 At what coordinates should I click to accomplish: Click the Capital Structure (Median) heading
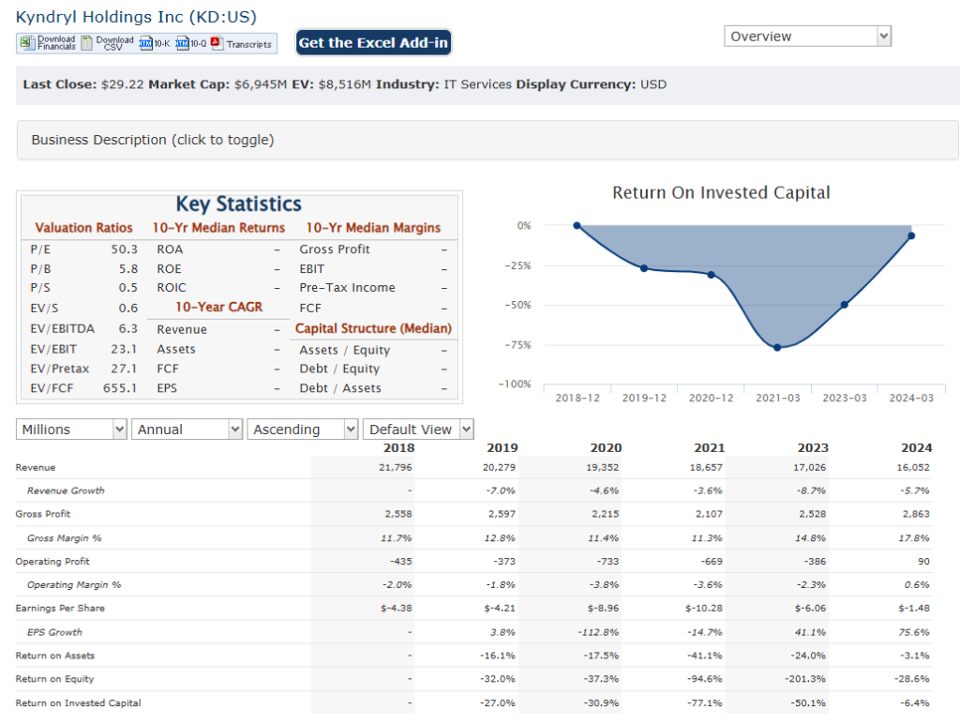pyautogui.click(x=373, y=328)
